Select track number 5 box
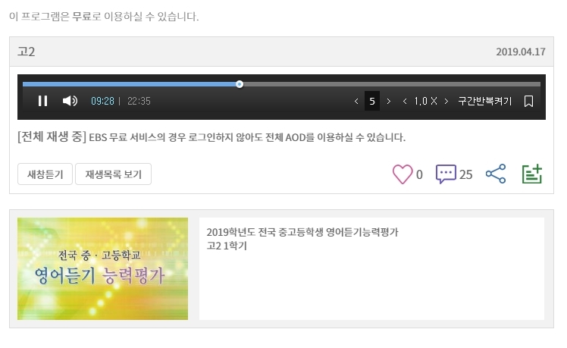567x348 pixels. 372,101
